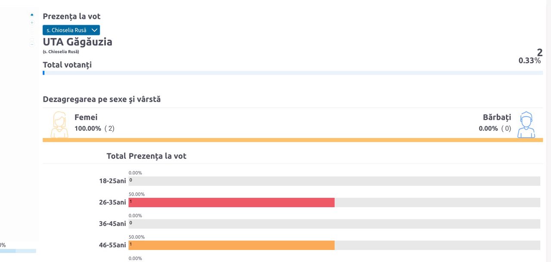
Task: Click the orange 46-55ani turnout bar
Action: [231, 245]
